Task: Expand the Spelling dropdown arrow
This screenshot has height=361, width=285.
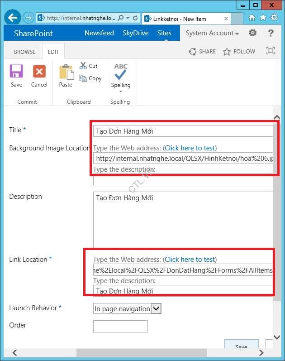Action: coord(121,92)
